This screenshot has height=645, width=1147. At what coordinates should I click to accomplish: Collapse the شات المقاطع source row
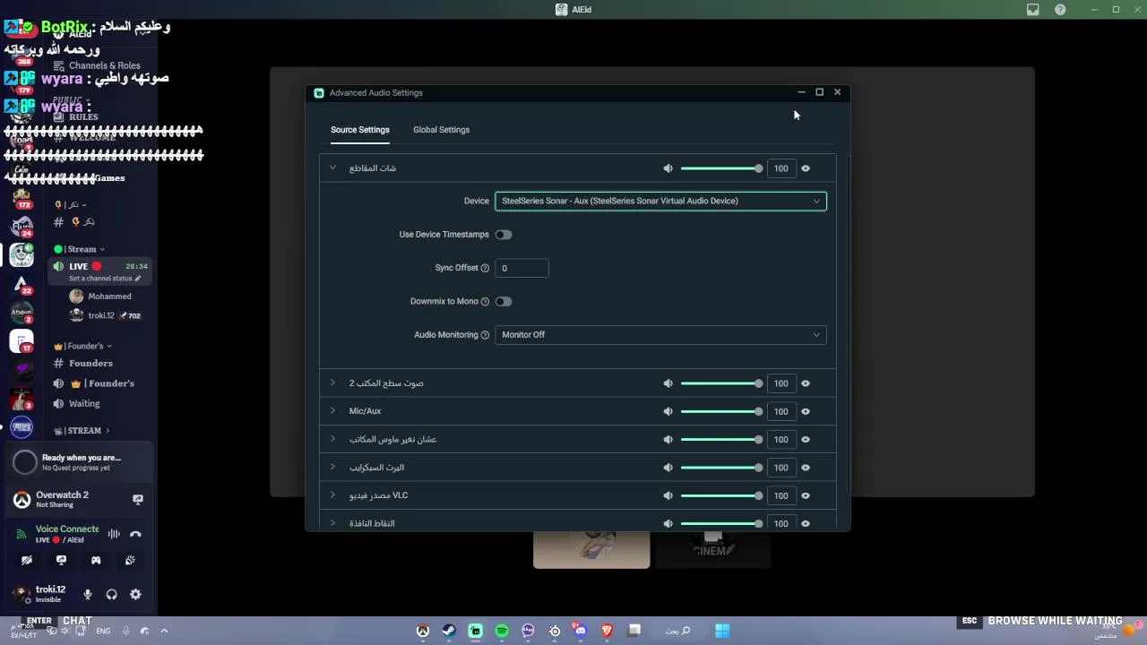(332, 168)
